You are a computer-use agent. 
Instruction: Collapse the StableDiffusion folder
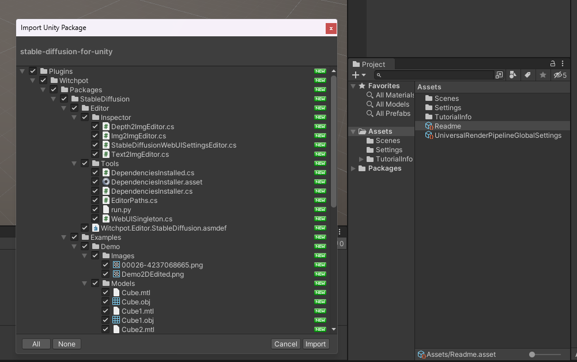[54, 99]
